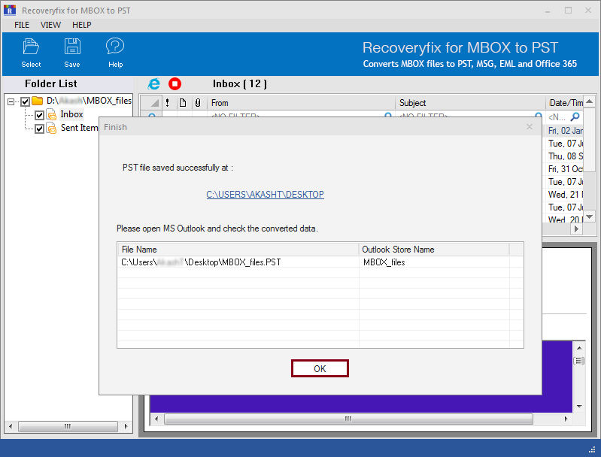Click the Date/Time filter search magnifier

point(575,117)
